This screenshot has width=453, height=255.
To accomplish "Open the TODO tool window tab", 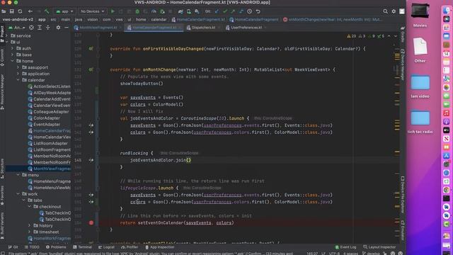I will tap(32, 247).
